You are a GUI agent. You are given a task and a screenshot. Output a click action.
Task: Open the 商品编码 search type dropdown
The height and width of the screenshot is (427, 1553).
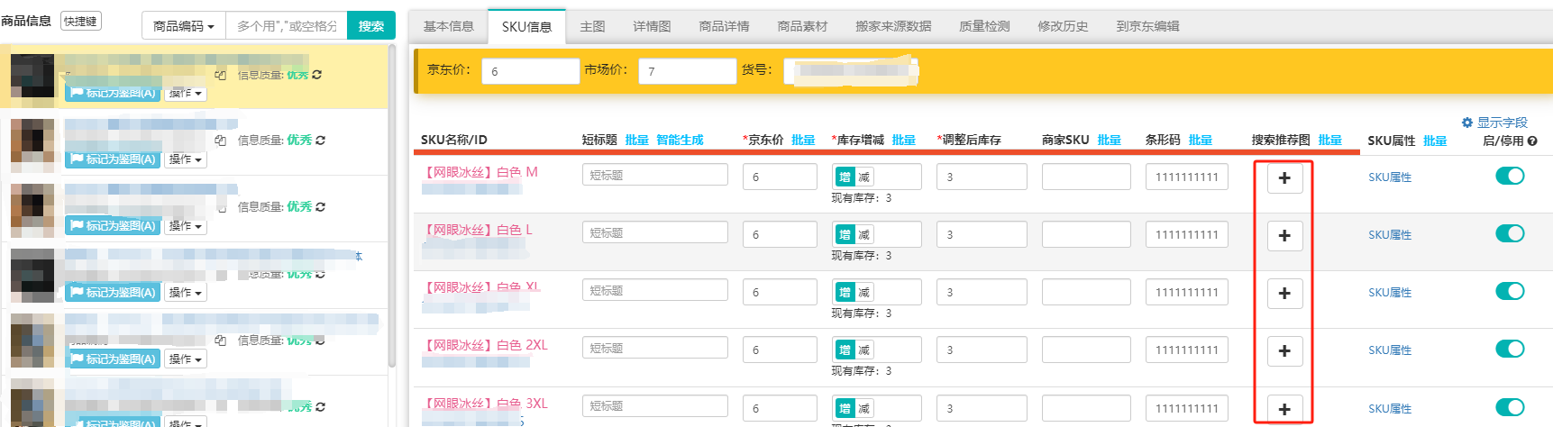coord(183,26)
